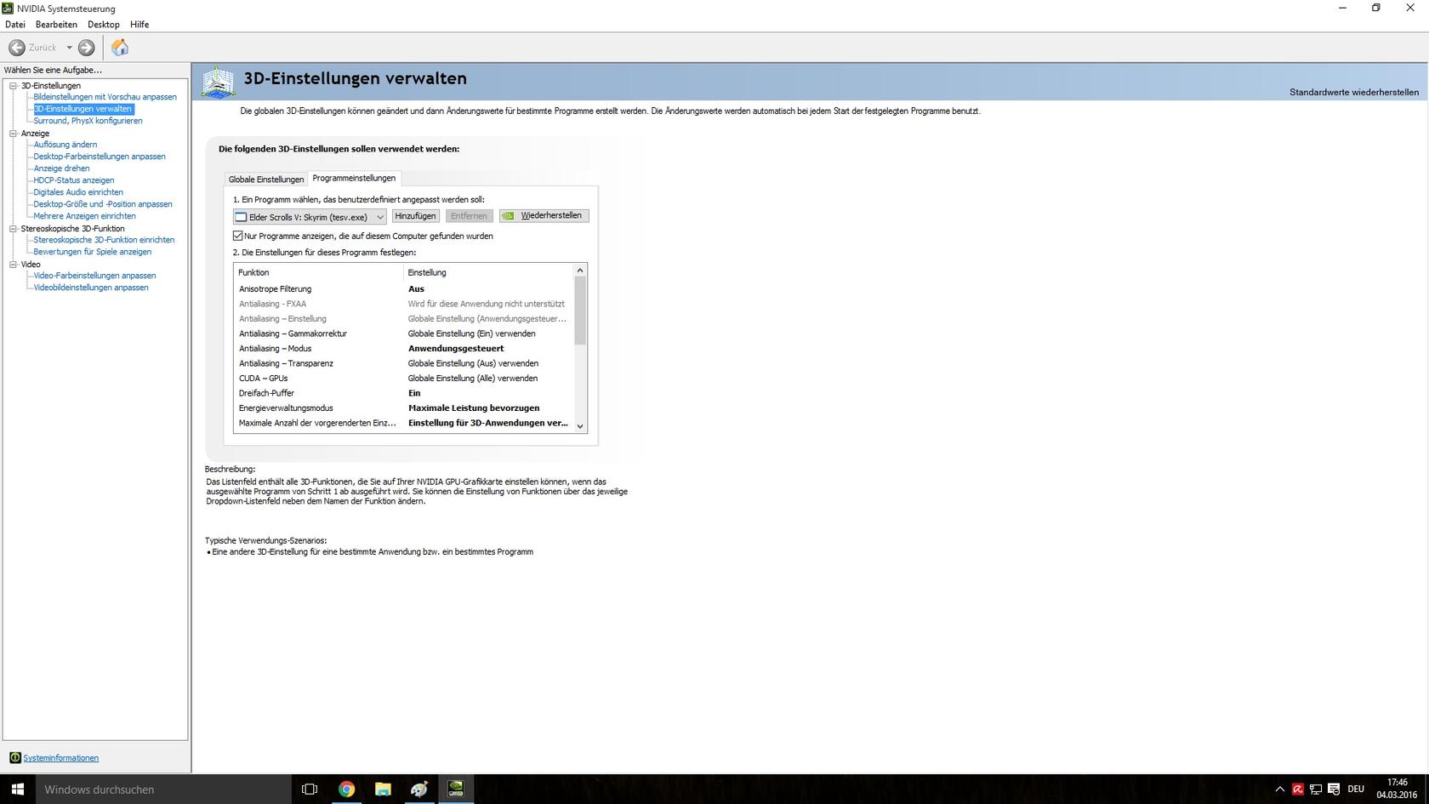Image resolution: width=1429 pixels, height=804 pixels.
Task: Open the Bearbeiten menu
Action: coord(56,25)
